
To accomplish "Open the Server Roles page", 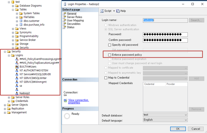I will (74, 17).
